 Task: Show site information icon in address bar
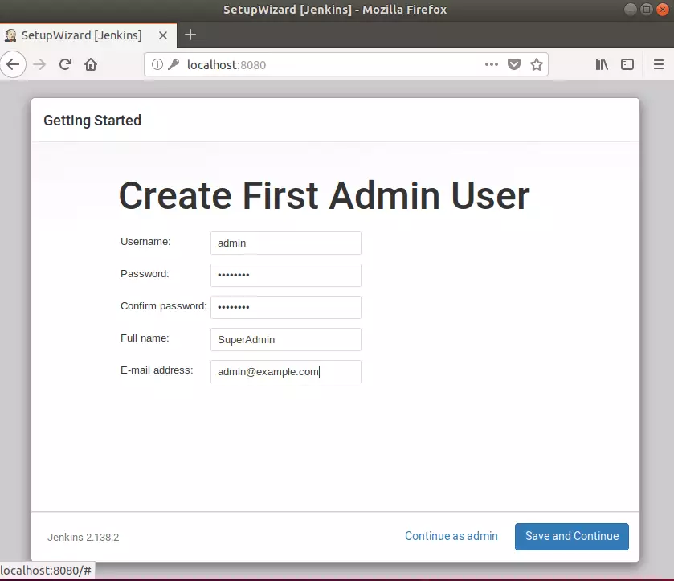click(x=157, y=64)
